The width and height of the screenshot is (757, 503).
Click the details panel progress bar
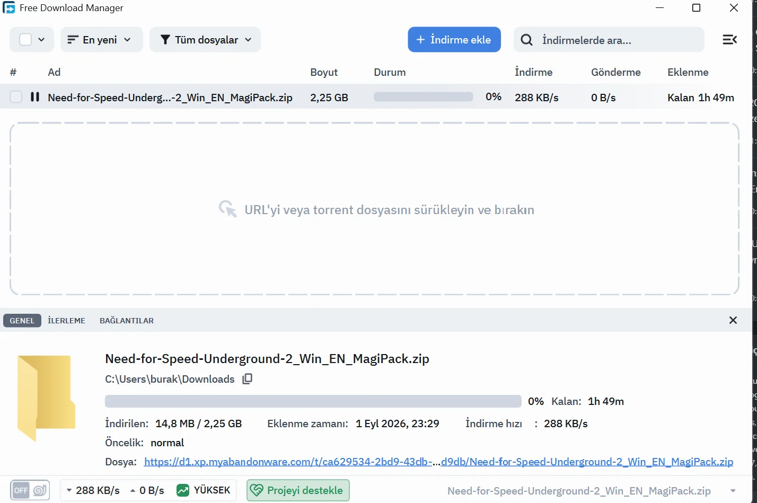pos(313,401)
